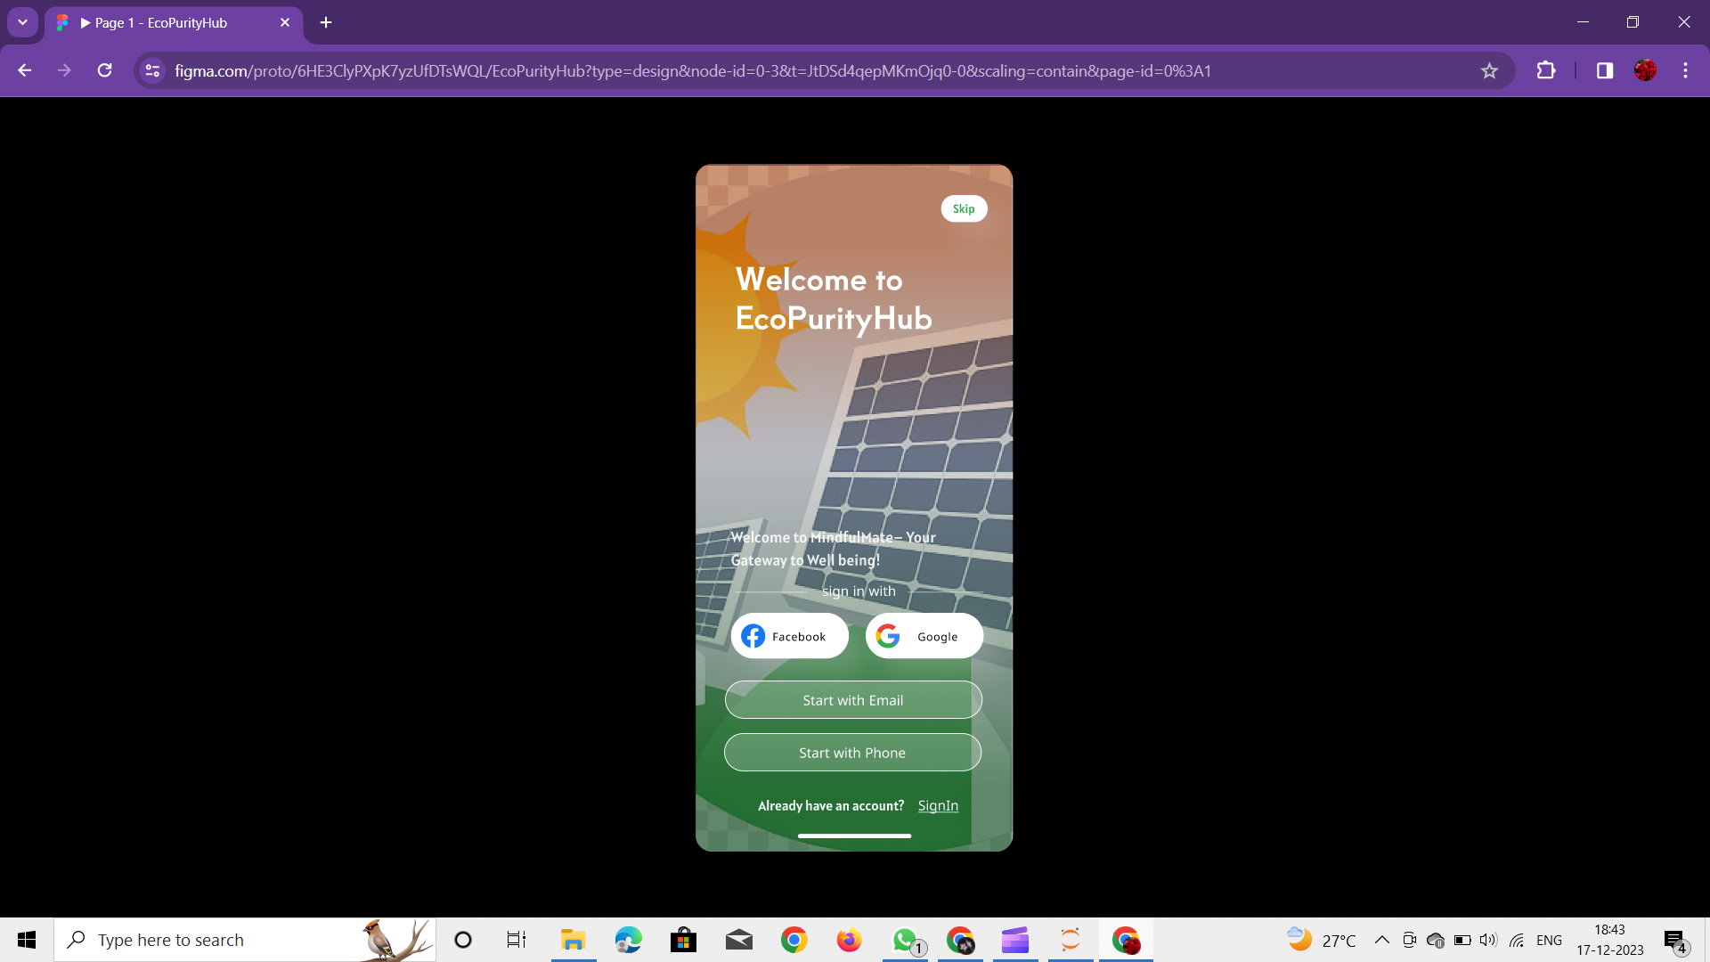Click the address bar URL
Image resolution: width=1710 pixels, height=962 pixels.
tap(692, 71)
